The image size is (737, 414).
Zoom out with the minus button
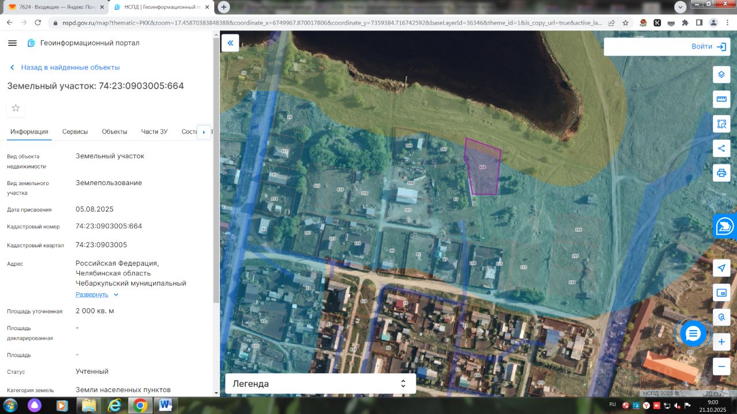click(721, 366)
